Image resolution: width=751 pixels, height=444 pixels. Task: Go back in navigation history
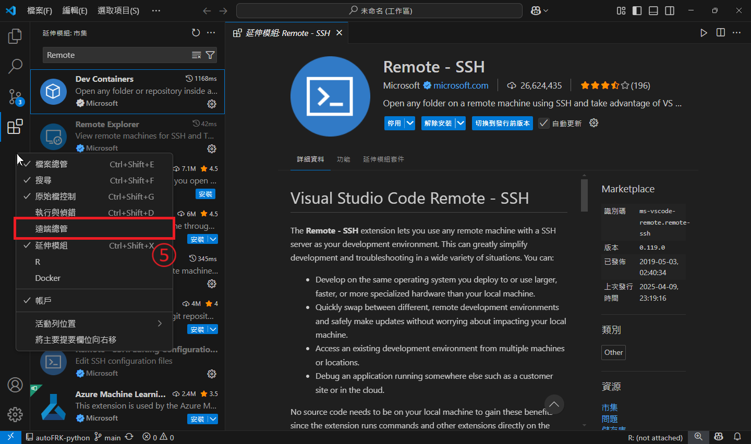click(x=207, y=11)
